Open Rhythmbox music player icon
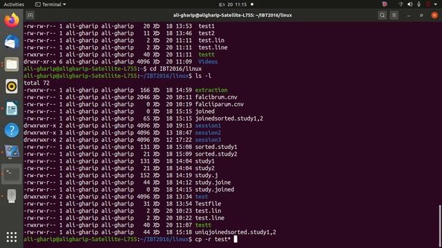The height and width of the screenshot is (248, 442). (12, 86)
